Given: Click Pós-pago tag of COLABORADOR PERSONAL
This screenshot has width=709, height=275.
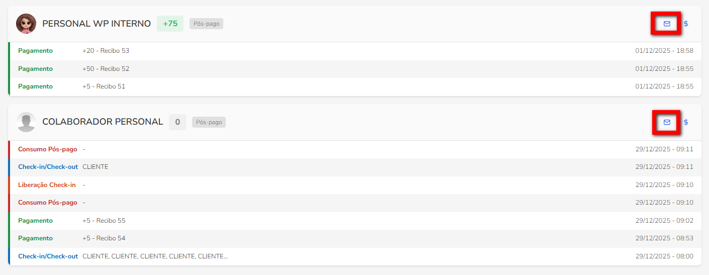Looking at the screenshot, I should 209,122.
